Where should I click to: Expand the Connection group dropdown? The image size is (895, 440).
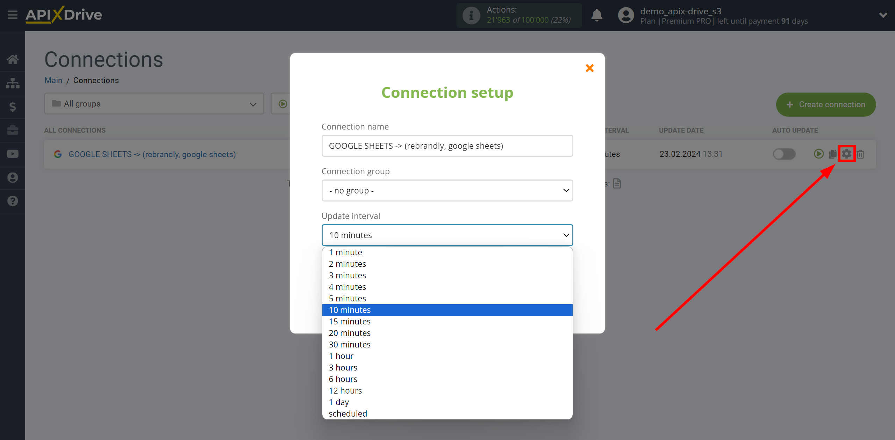coord(447,190)
